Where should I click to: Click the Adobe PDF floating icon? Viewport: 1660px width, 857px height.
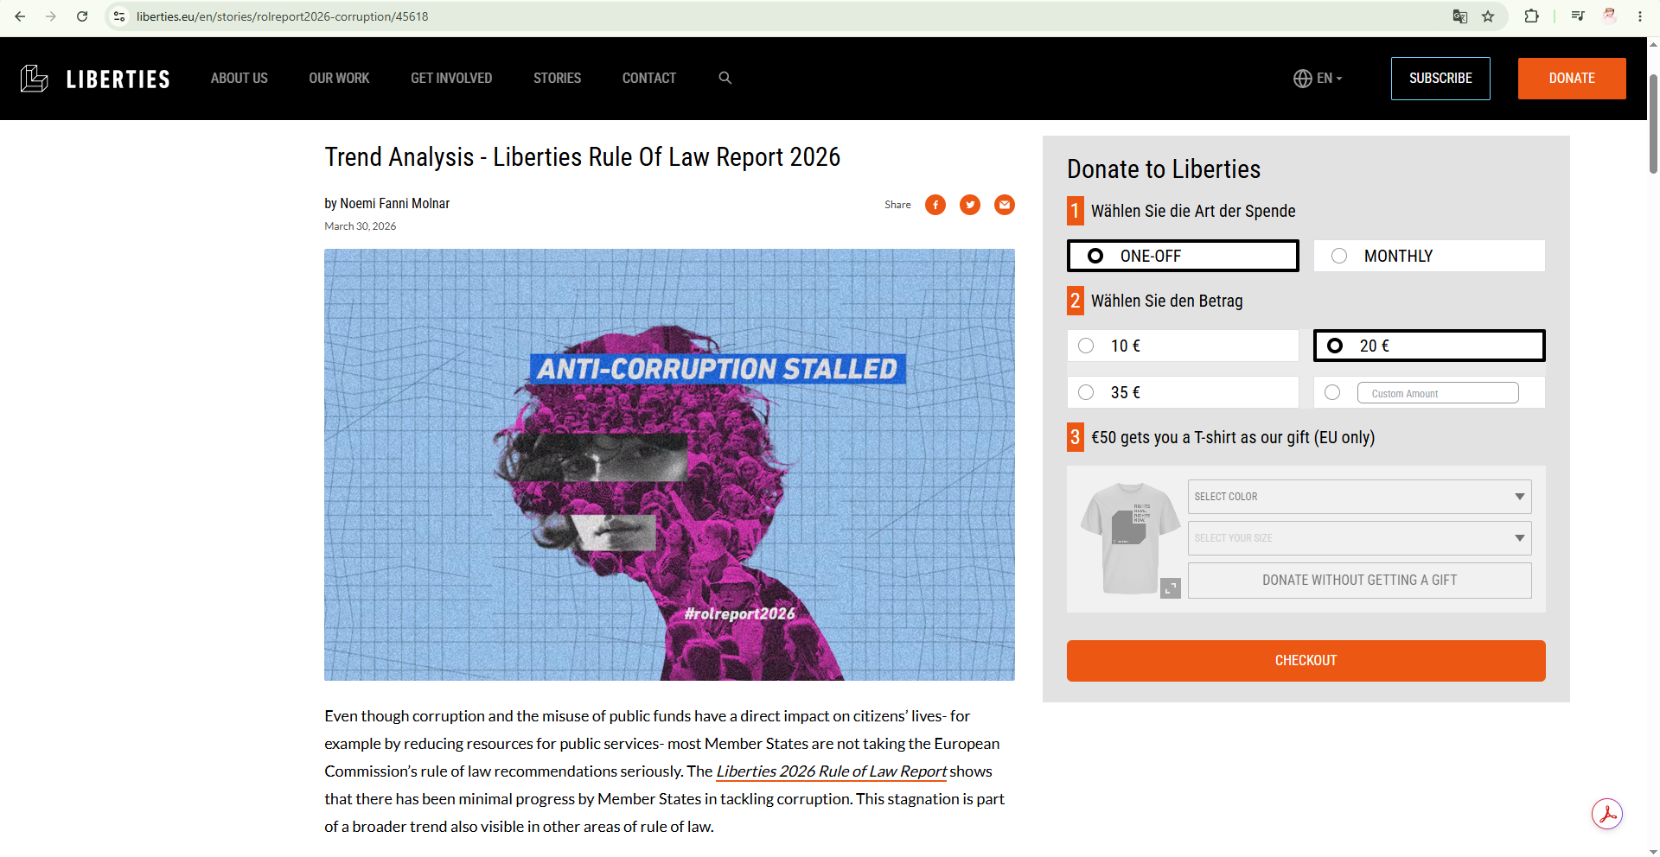[x=1607, y=814]
